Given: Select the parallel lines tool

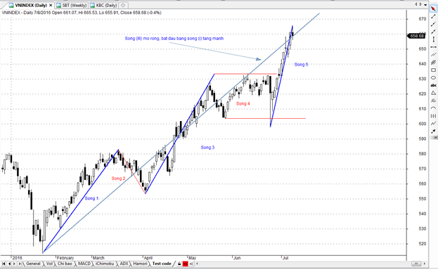Looking at the screenshot, I should tap(433, 55).
